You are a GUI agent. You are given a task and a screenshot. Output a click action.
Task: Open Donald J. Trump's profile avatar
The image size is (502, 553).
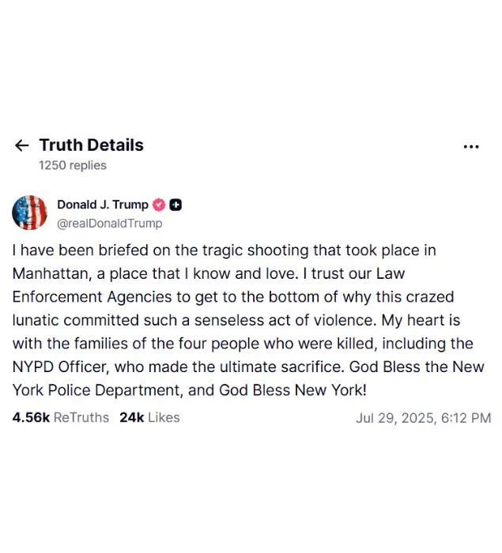(30, 213)
